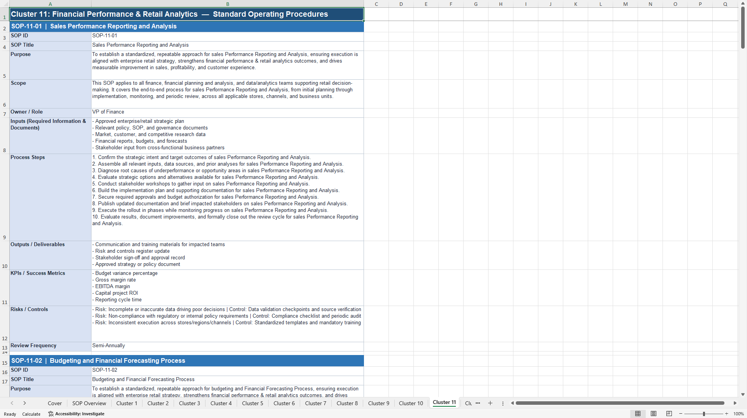
Task: Select SOP-11-02 section header row
Action: pos(186,361)
